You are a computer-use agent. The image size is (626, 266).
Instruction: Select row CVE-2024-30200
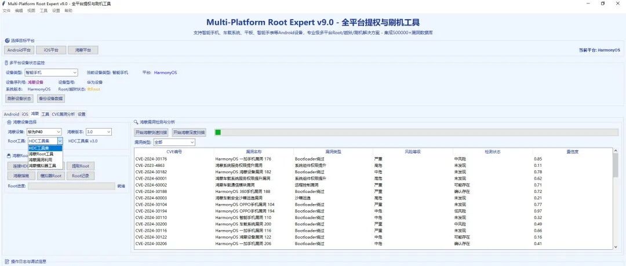coord(373,224)
